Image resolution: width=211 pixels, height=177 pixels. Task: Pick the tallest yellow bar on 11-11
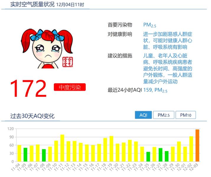click(62, 148)
